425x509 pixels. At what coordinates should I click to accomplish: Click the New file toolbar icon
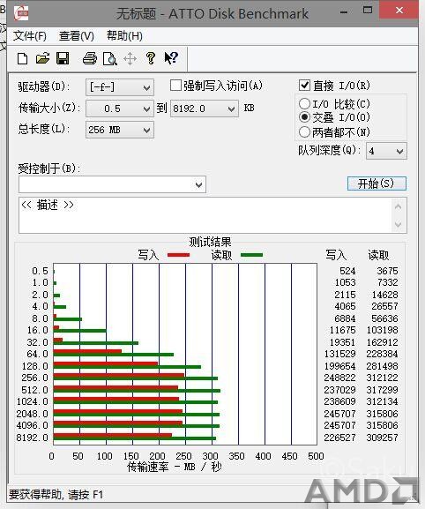[x=22, y=59]
